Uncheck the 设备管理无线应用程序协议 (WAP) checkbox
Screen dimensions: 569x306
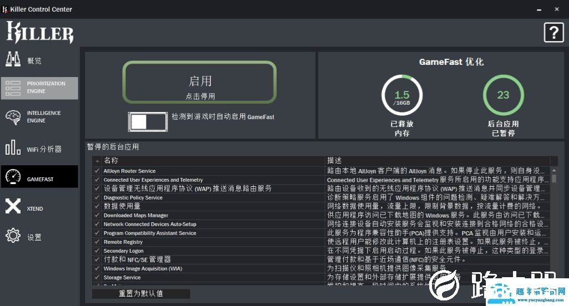[97, 188]
